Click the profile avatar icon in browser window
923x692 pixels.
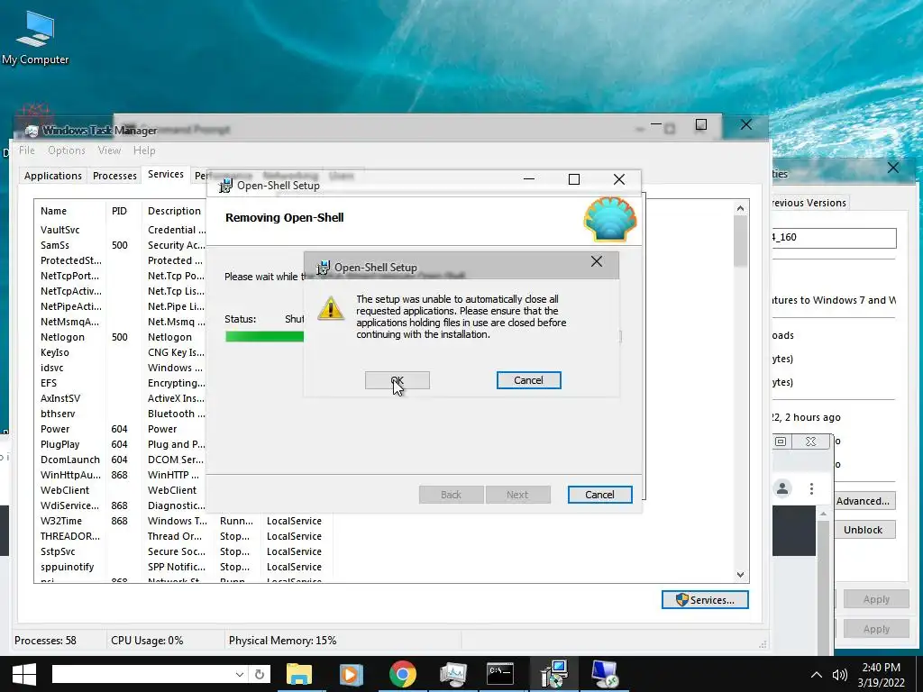782,488
